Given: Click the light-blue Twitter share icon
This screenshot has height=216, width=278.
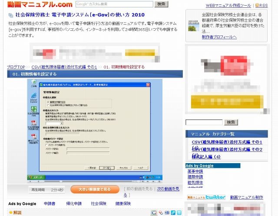Looking at the screenshot, I should click(179, 213).
